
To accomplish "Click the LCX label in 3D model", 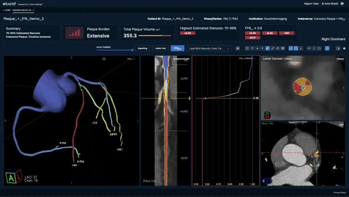I will (95, 123).
